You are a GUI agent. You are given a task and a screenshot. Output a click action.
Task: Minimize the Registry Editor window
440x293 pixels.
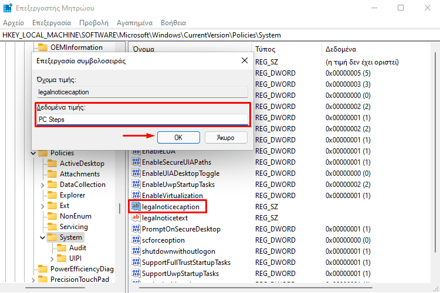click(x=374, y=8)
